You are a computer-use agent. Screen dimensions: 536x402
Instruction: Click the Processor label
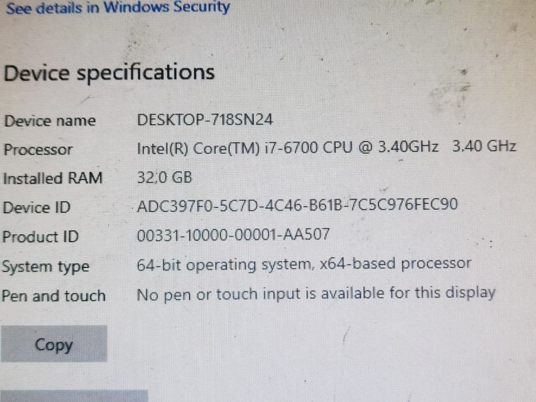[38, 150]
